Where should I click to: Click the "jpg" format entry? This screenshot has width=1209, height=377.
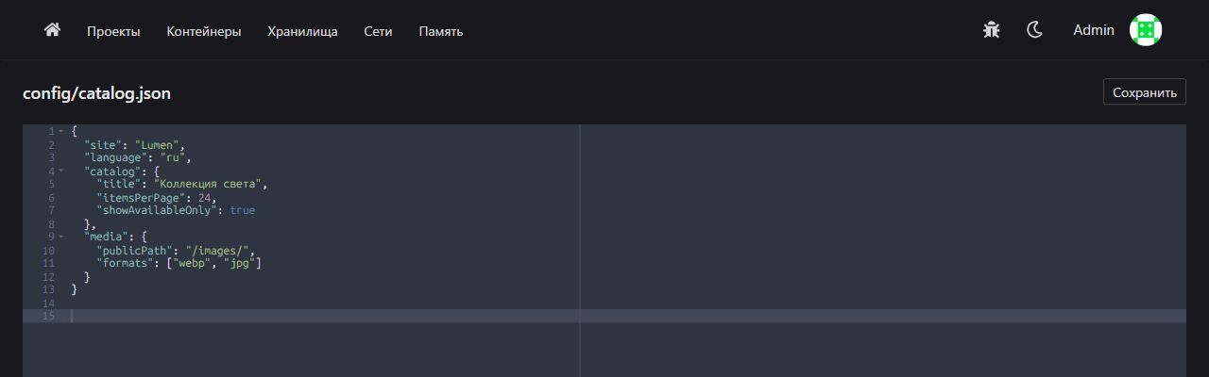coord(240,263)
